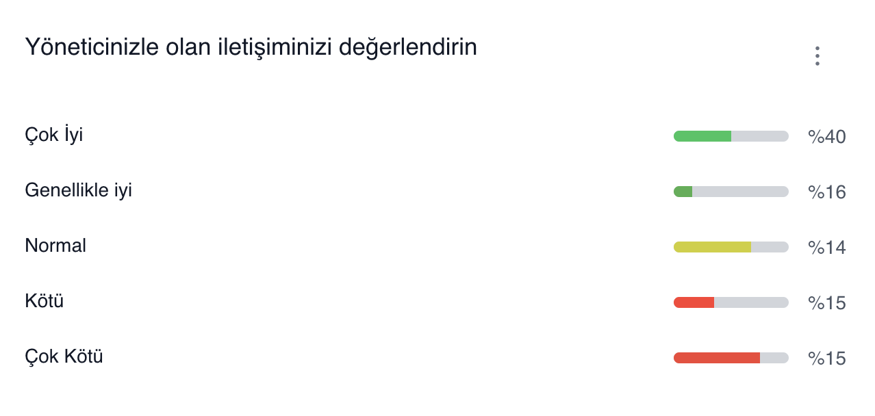Select the Normal answer label

click(55, 246)
